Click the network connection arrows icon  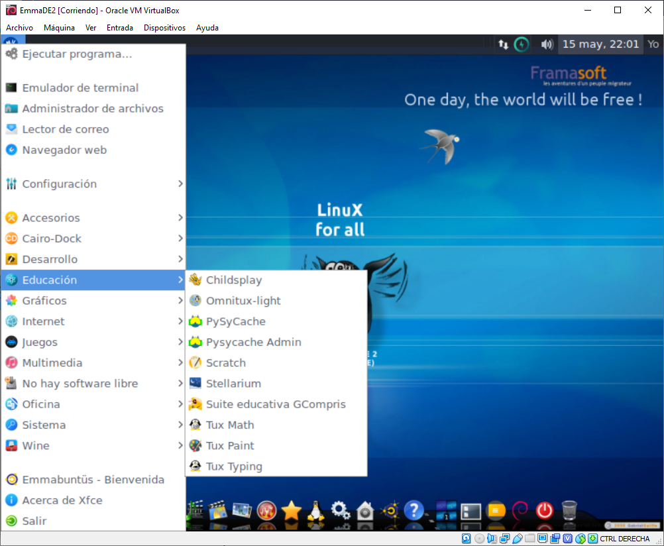(503, 44)
